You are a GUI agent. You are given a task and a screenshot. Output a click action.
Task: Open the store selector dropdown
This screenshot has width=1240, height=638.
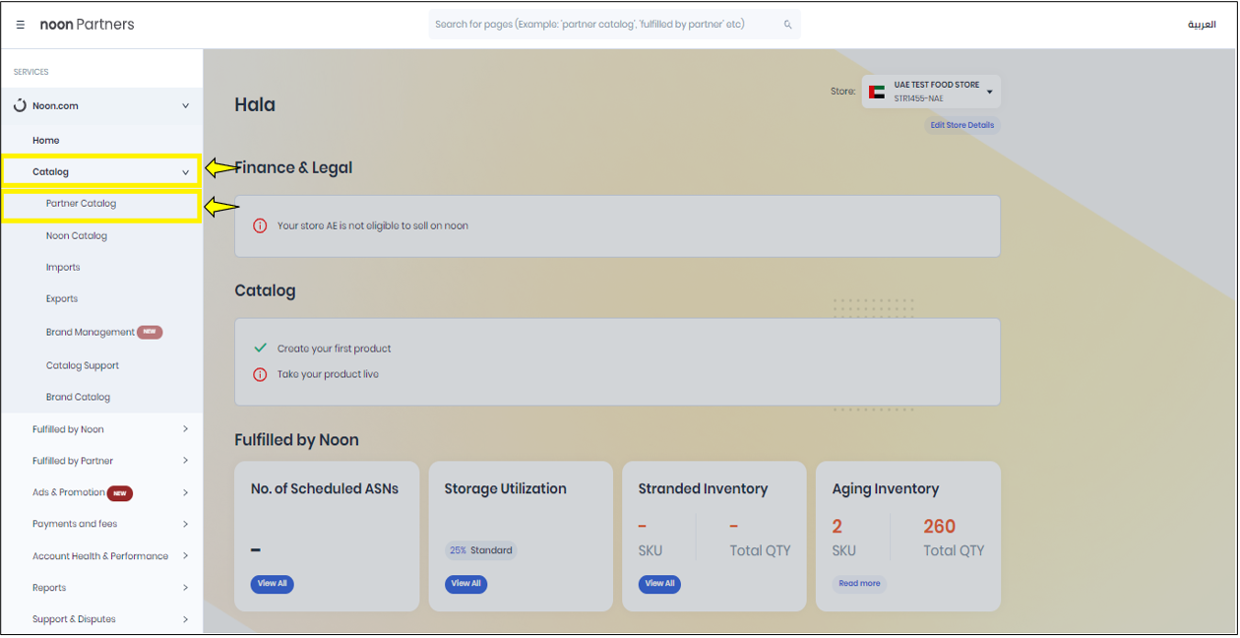click(x=989, y=92)
